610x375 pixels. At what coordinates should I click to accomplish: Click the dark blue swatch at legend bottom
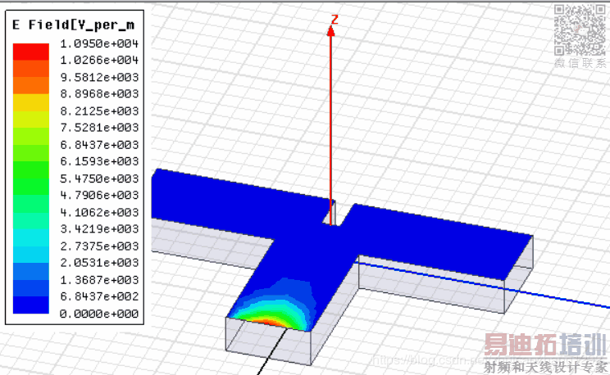31,305
